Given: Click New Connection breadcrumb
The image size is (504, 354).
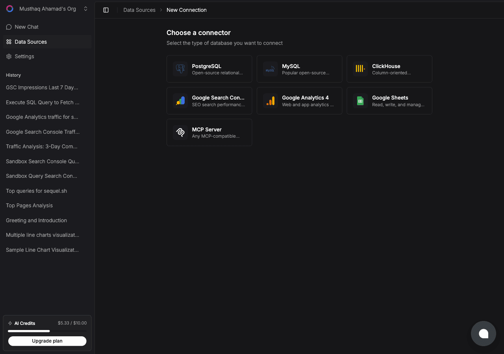Looking at the screenshot, I should [x=187, y=10].
